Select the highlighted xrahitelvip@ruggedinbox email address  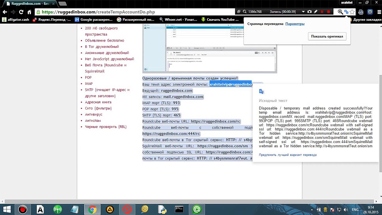pos(231,85)
